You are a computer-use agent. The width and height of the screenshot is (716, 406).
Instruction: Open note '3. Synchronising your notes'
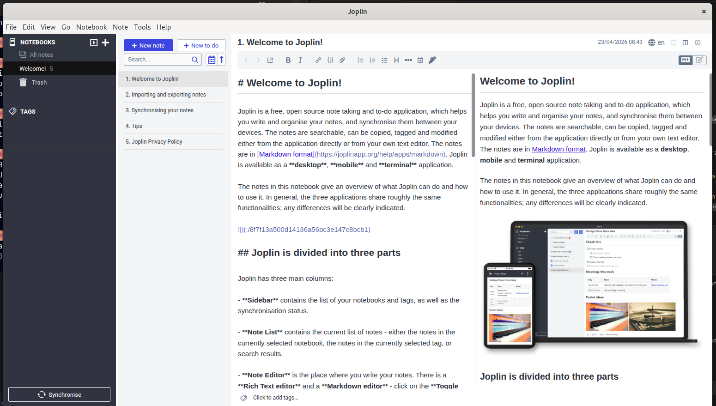(x=173, y=110)
